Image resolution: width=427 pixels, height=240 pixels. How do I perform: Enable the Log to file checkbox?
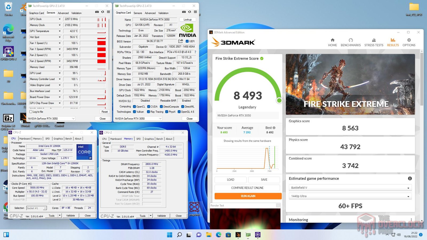coord(31,112)
